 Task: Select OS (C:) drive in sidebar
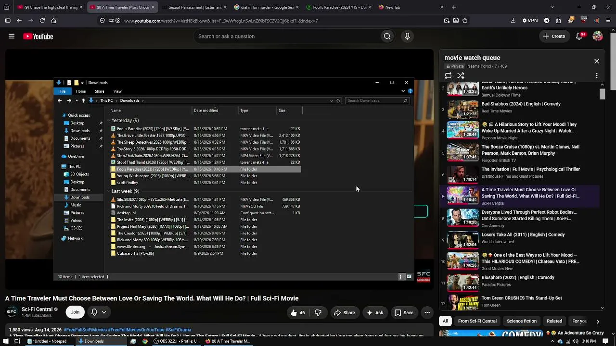pos(76,228)
